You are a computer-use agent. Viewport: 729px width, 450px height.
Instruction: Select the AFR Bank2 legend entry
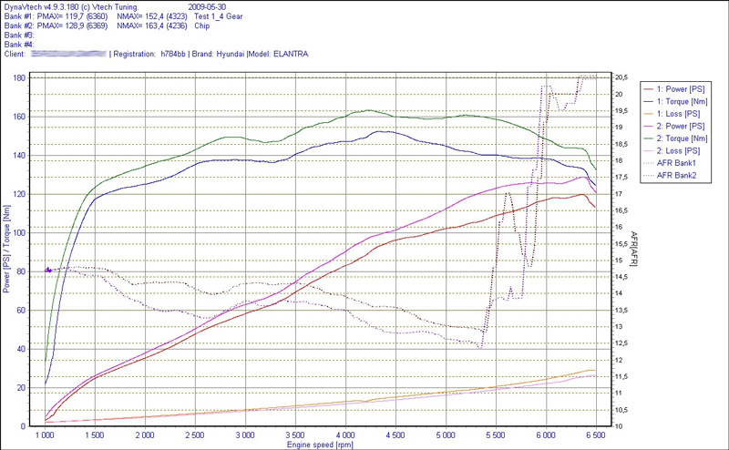pos(677,174)
